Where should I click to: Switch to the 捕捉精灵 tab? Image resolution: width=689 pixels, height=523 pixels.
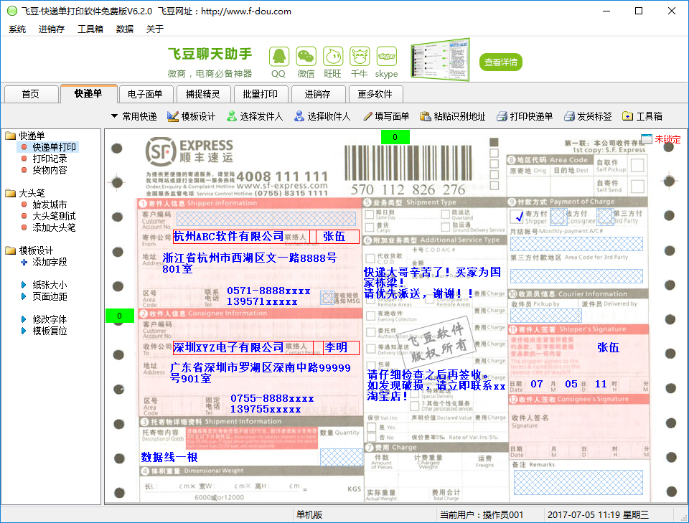[202, 94]
